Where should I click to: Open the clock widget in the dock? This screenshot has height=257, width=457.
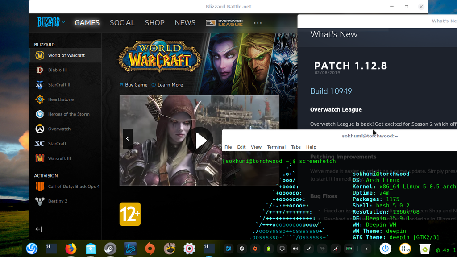(405, 249)
